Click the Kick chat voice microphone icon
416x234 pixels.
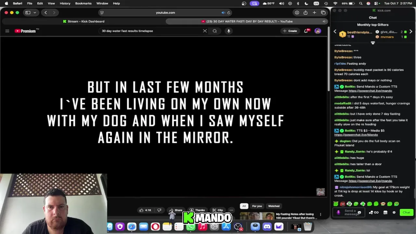click(x=338, y=213)
